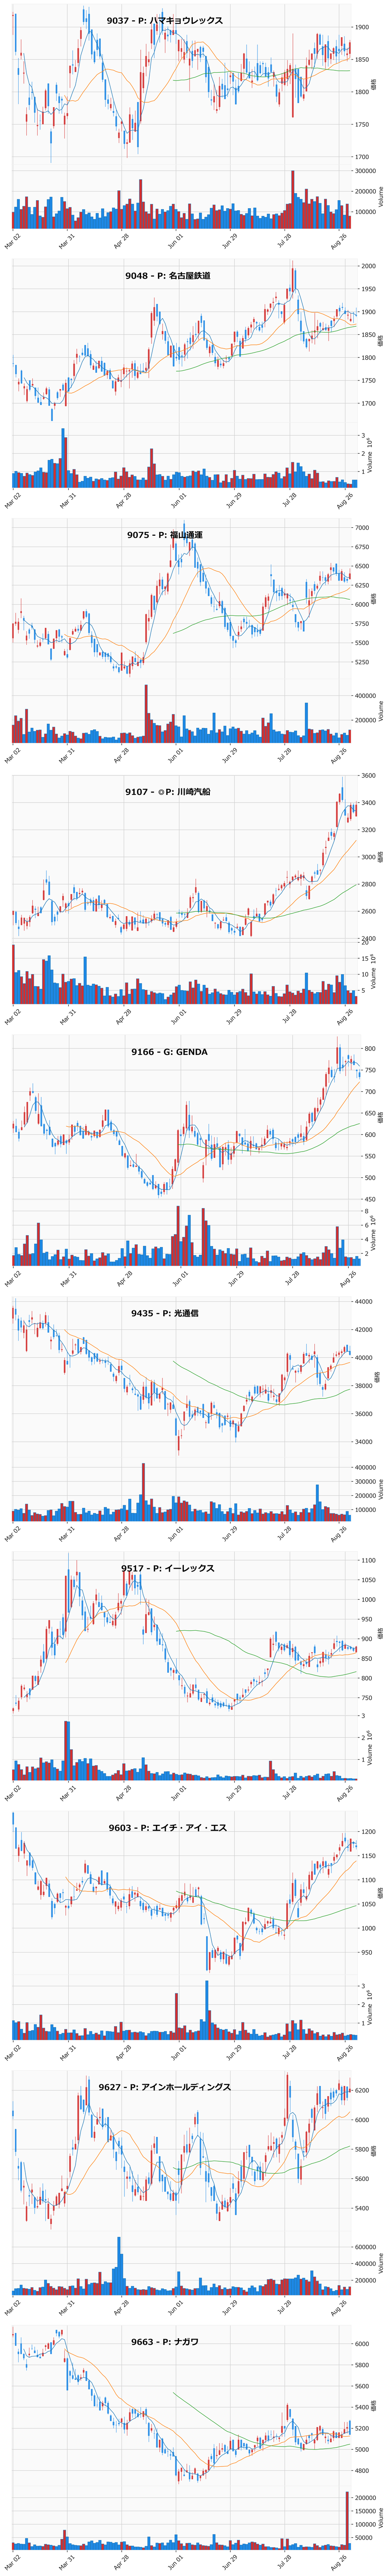388x2576 pixels.
Task: Click the Mar 31 date label under the 9107 chart
Action: (68, 1016)
